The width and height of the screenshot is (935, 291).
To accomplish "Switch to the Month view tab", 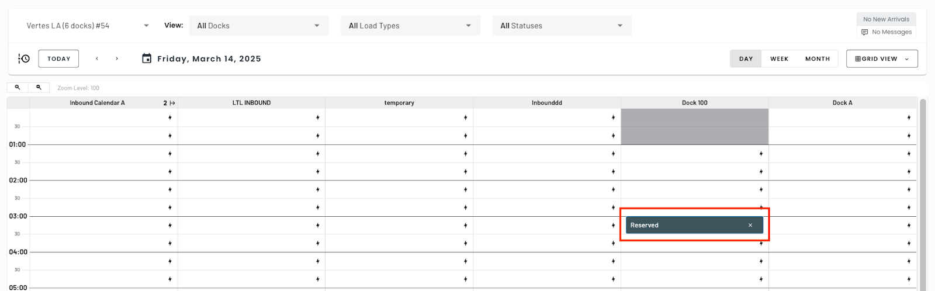I will click(x=818, y=58).
